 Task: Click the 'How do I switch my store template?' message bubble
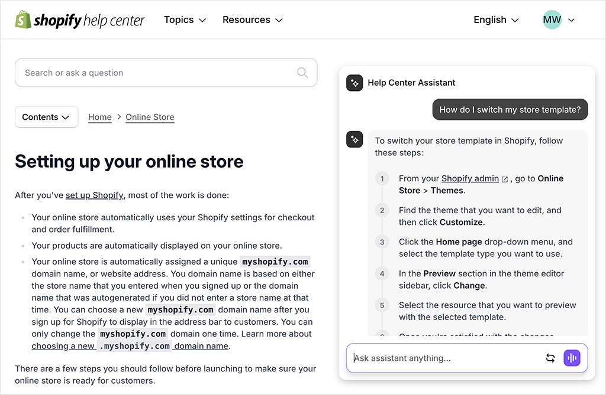tap(510, 110)
